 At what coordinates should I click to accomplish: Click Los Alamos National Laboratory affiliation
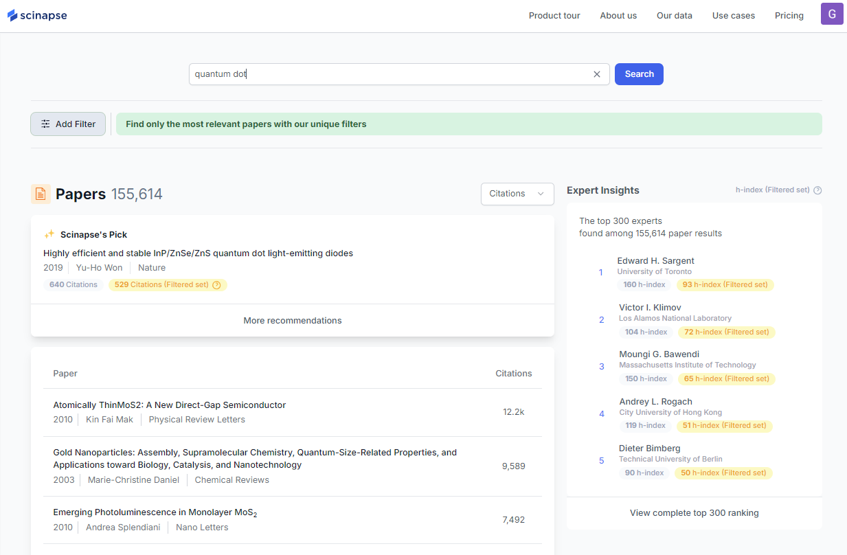[675, 318]
